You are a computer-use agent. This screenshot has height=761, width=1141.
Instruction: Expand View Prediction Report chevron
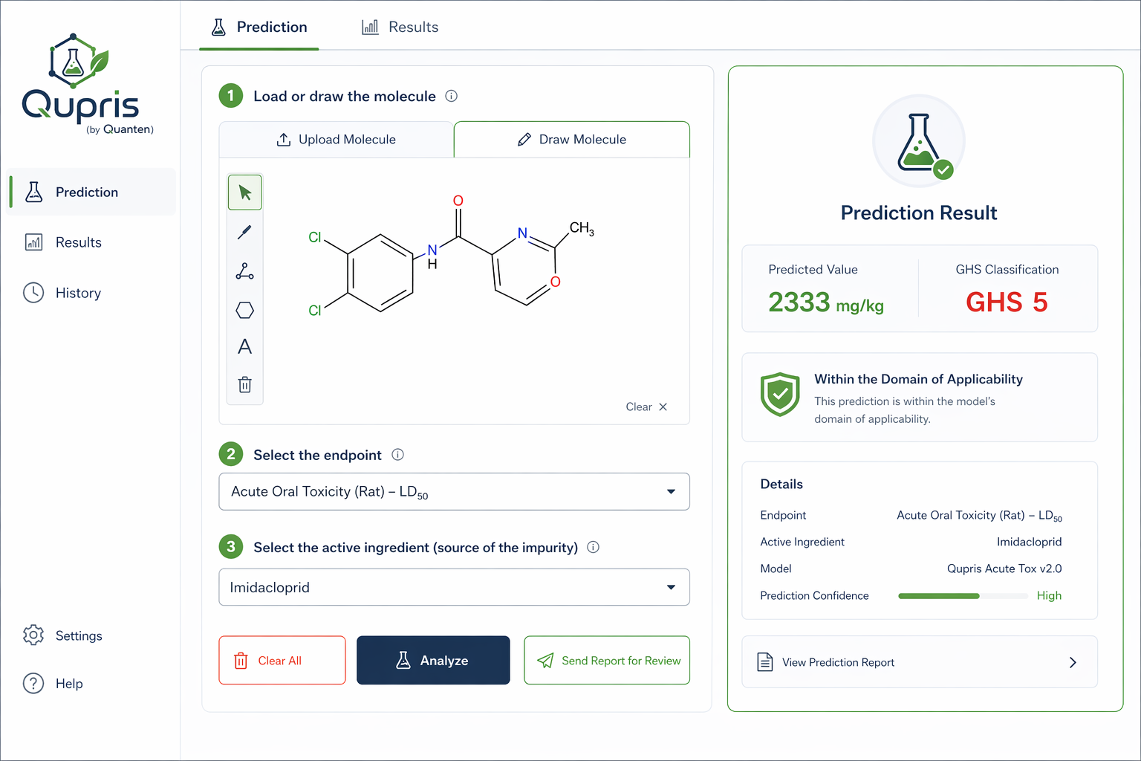tap(1072, 662)
